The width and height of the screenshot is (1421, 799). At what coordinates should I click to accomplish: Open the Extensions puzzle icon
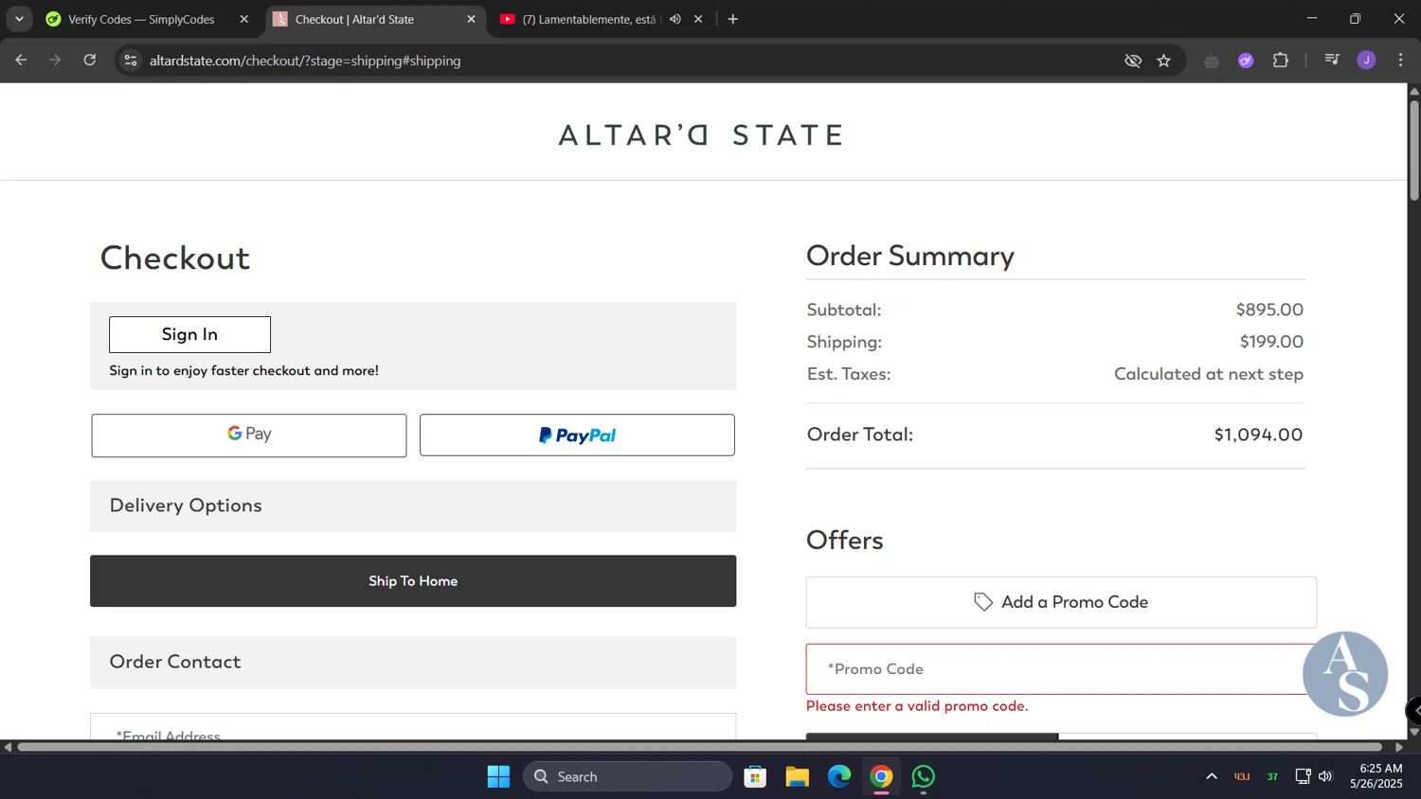1281,61
